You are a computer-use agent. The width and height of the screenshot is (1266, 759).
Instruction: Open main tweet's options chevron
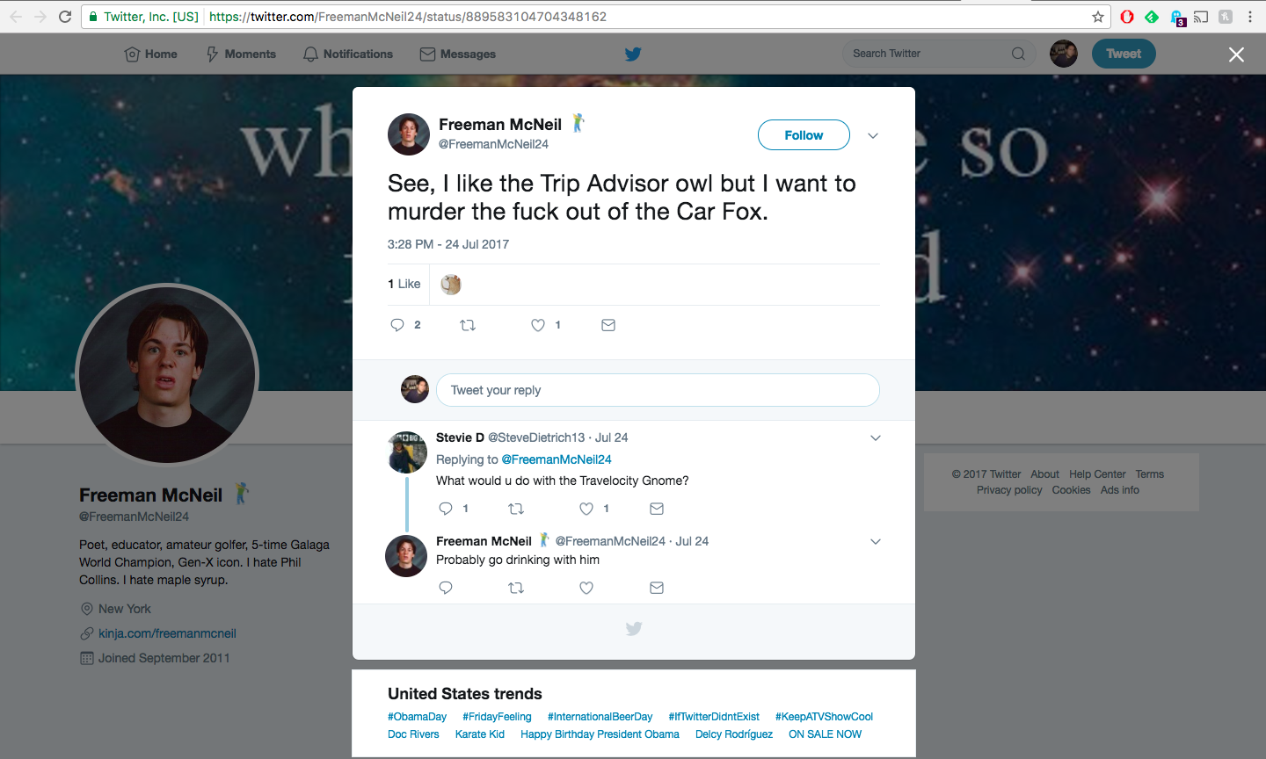pyautogui.click(x=873, y=135)
